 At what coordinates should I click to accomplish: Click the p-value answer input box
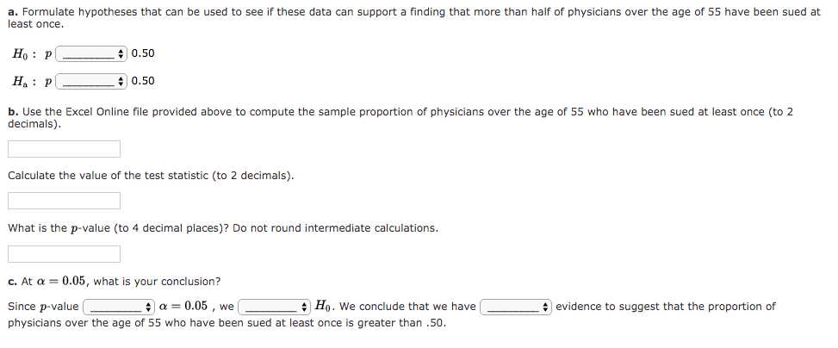(64, 254)
